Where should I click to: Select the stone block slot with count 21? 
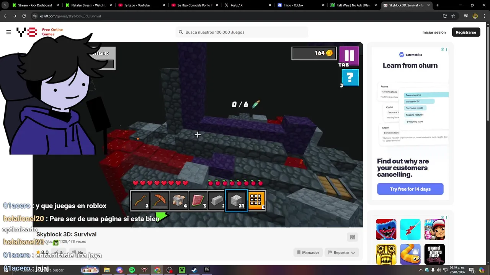coord(236,200)
